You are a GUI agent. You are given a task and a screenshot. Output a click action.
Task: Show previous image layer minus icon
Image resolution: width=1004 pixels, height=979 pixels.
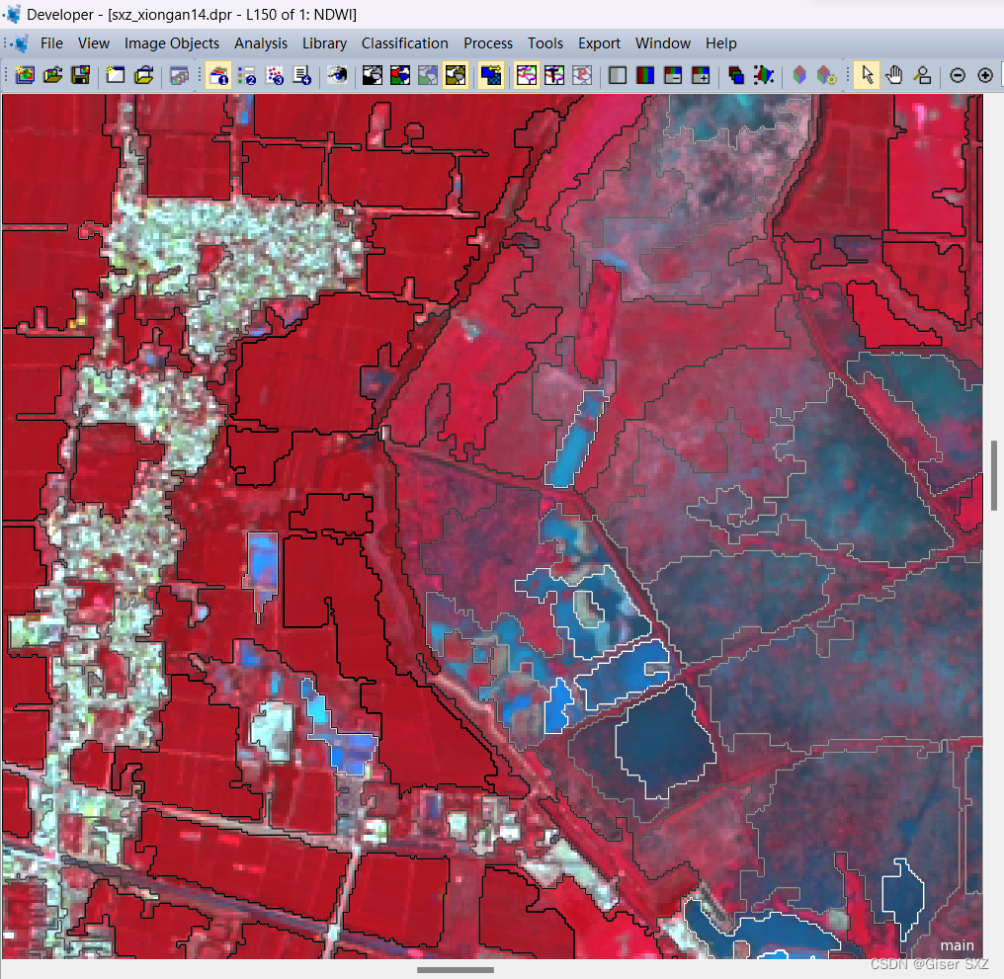(x=673, y=75)
